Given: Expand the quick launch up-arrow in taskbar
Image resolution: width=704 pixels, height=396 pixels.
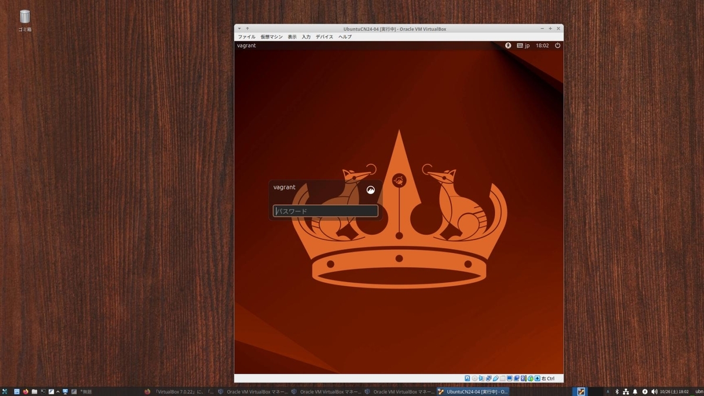Looking at the screenshot, I should point(57,391).
